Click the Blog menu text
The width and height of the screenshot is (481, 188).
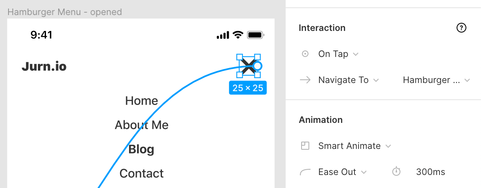[x=141, y=149]
